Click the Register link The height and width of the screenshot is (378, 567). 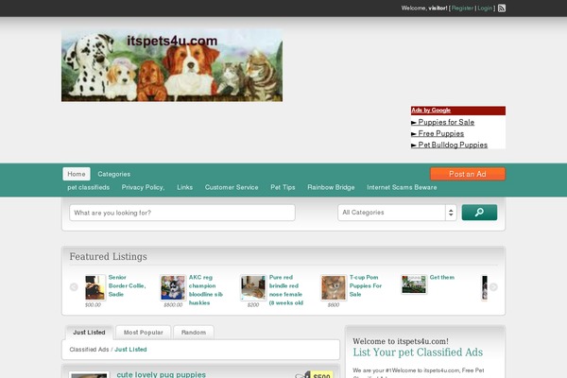point(462,8)
